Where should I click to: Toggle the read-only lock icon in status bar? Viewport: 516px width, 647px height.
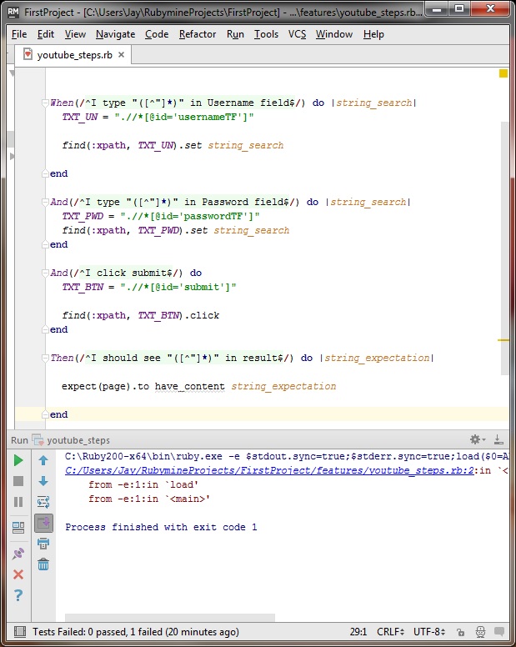460,632
